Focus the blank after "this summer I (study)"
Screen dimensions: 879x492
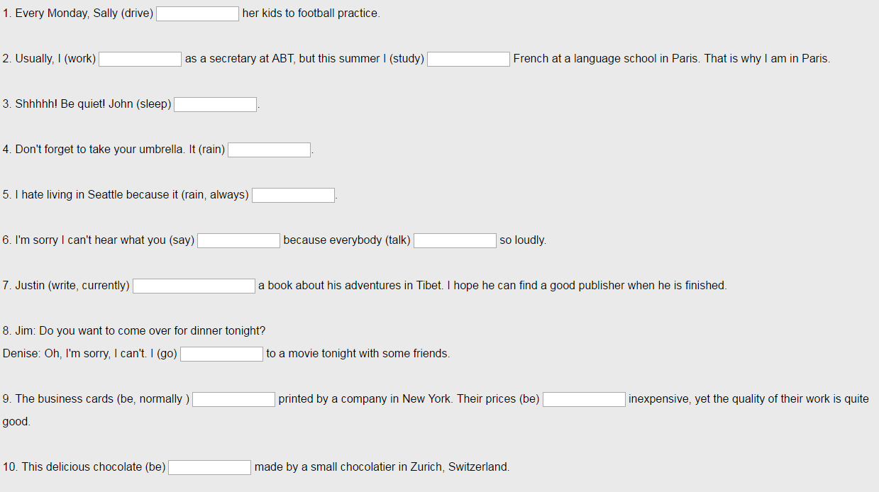pos(468,59)
